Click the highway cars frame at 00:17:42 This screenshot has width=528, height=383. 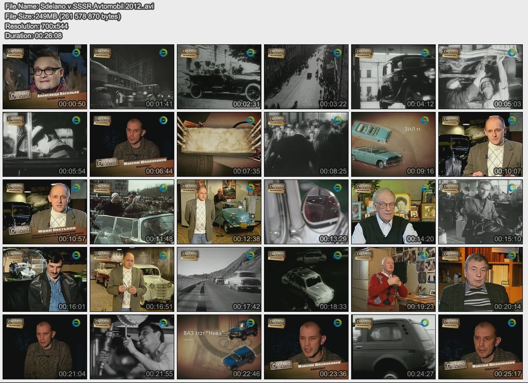tap(219, 279)
